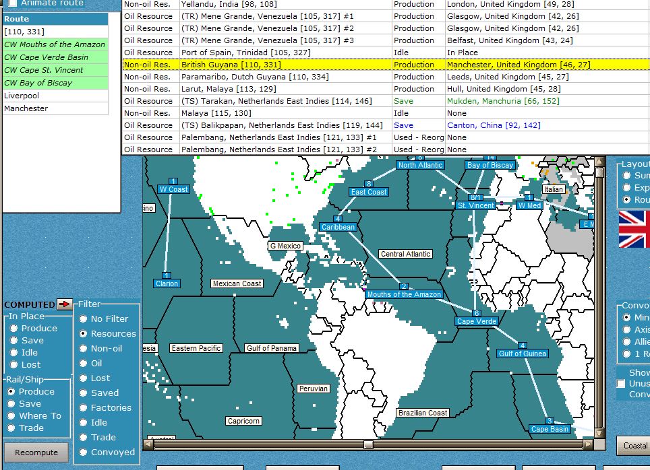Select the Resources filter option
The width and height of the screenshot is (650, 470).
[x=84, y=334]
